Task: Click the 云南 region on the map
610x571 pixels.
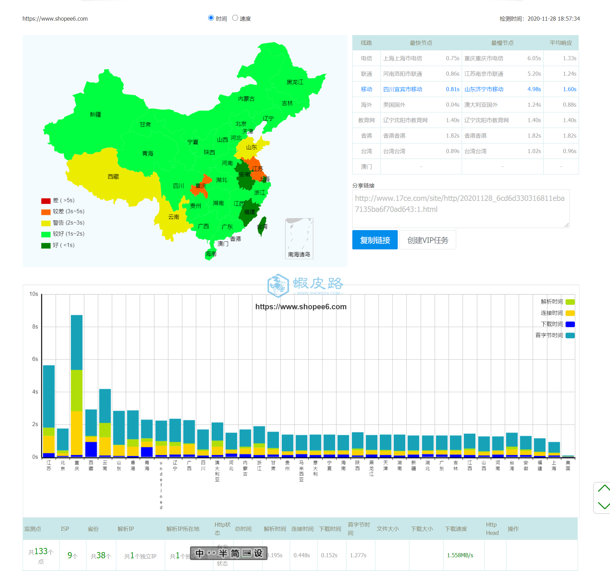Action: coord(173,217)
